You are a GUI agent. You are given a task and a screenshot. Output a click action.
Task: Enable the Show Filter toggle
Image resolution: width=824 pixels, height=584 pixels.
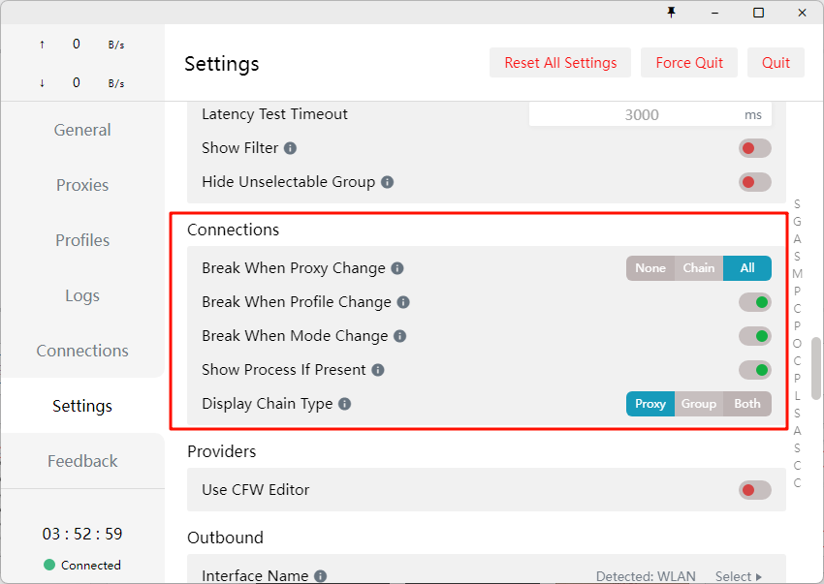pos(754,148)
